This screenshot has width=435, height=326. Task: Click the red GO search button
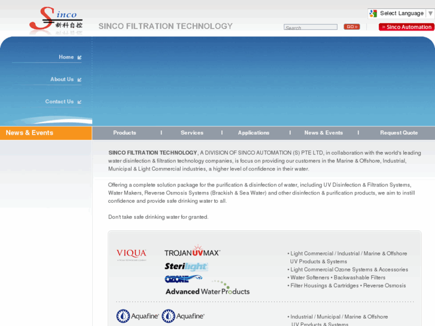(x=352, y=27)
